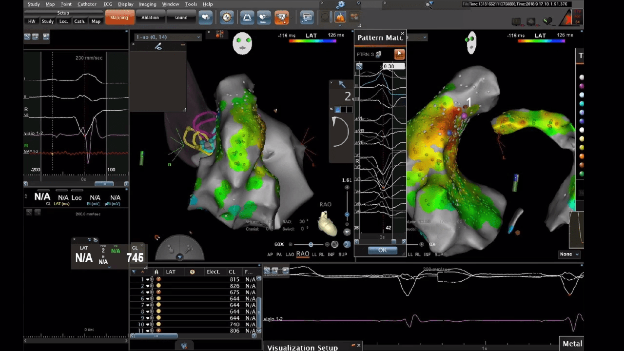Toggle the marker of point 6
Viewport: 624px width, 351px height.
pyautogui.click(x=158, y=298)
